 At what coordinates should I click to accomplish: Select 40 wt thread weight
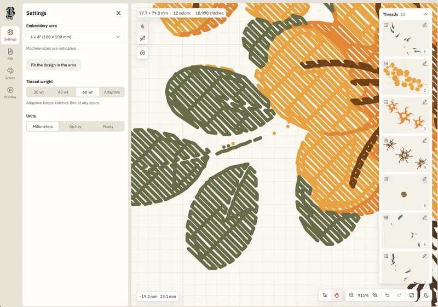coord(63,92)
